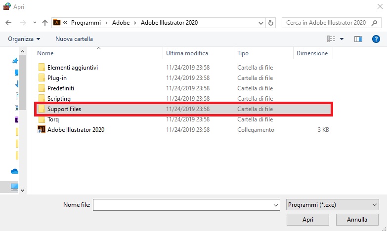
Task: Expand chevron after Programmi breadcrumb
Action: click(x=106, y=23)
